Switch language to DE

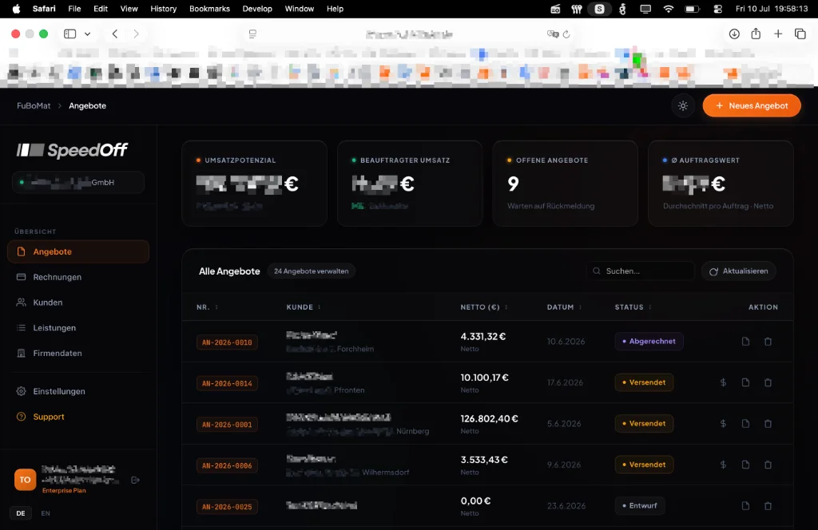[20, 513]
